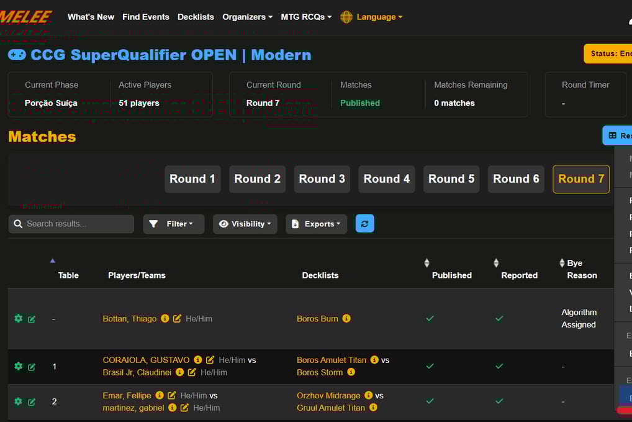Open Decklists page
Viewport: 632px width, 422px height.
196,17
